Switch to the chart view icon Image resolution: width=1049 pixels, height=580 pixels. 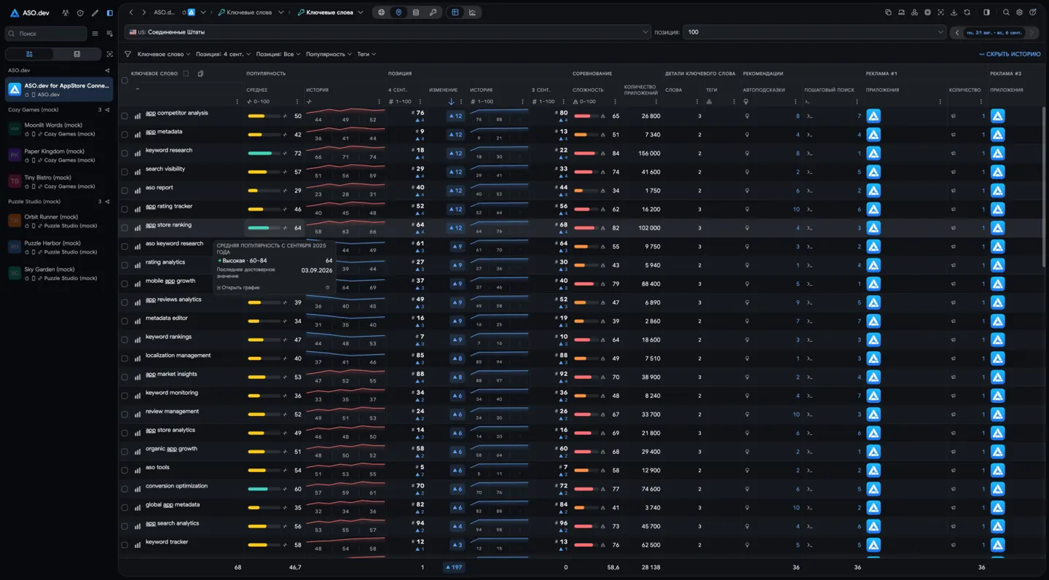point(472,12)
